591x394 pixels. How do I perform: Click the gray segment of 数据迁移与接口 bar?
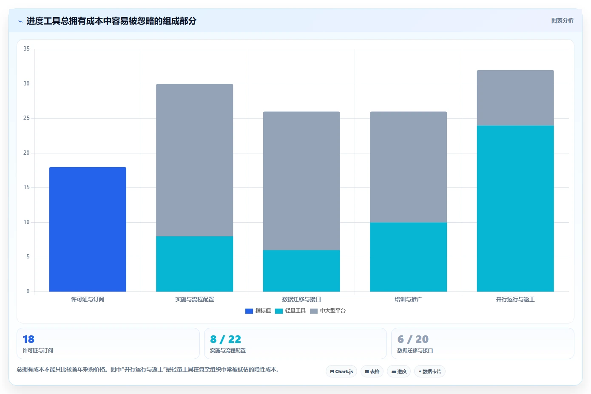[x=301, y=181]
